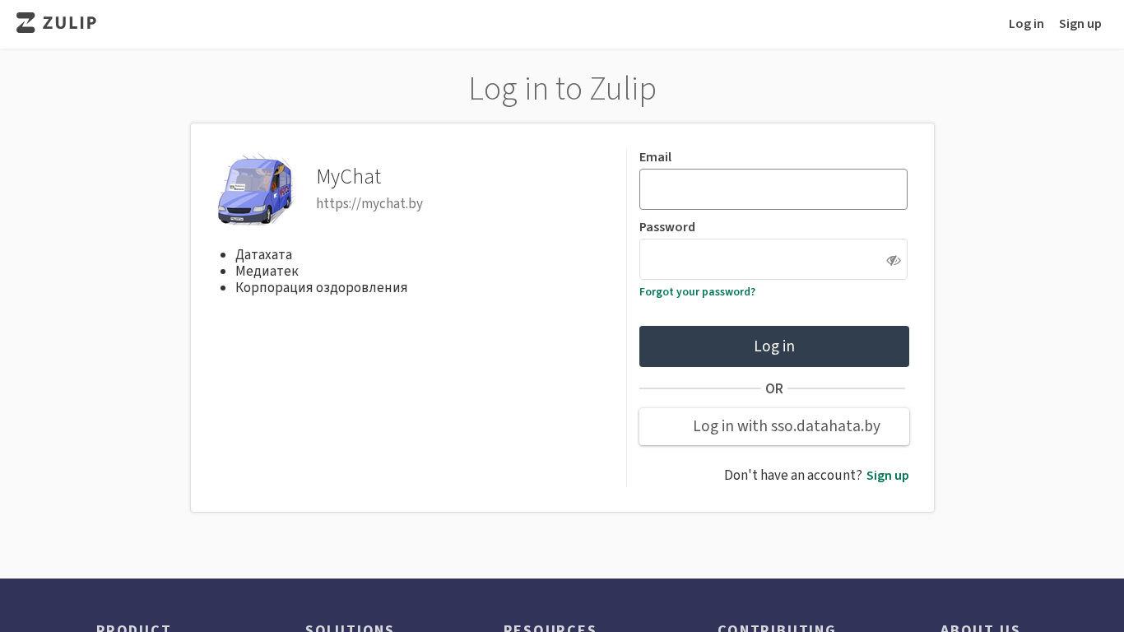Click the Forgot your password? link
Screen dimensions: 1124x632
pyautogui.click(x=697, y=291)
